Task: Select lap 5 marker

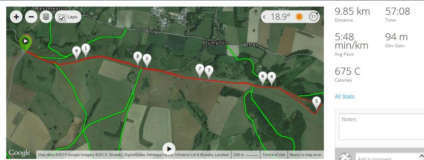Action: pyautogui.click(x=316, y=104)
